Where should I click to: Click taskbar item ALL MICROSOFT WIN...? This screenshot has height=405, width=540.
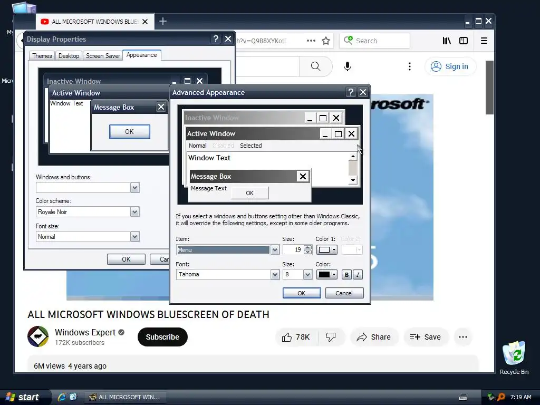[126, 397]
